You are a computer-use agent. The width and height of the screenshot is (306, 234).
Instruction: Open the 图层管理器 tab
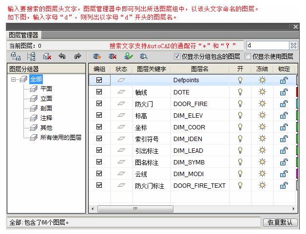click(23, 35)
